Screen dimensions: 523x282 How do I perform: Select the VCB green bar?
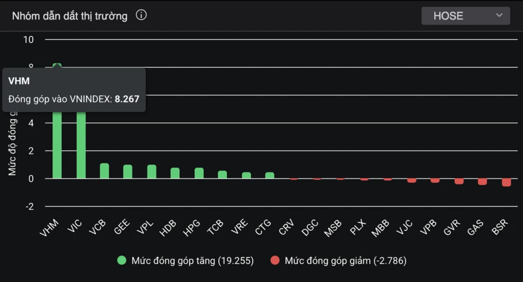click(105, 171)
